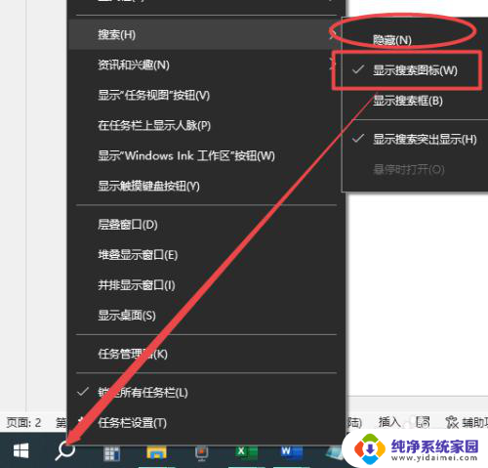This screenshot has height=468, width=488.
Task: Expand the 资讯和兴趣(N) submenu
Action: pos(206,64)
